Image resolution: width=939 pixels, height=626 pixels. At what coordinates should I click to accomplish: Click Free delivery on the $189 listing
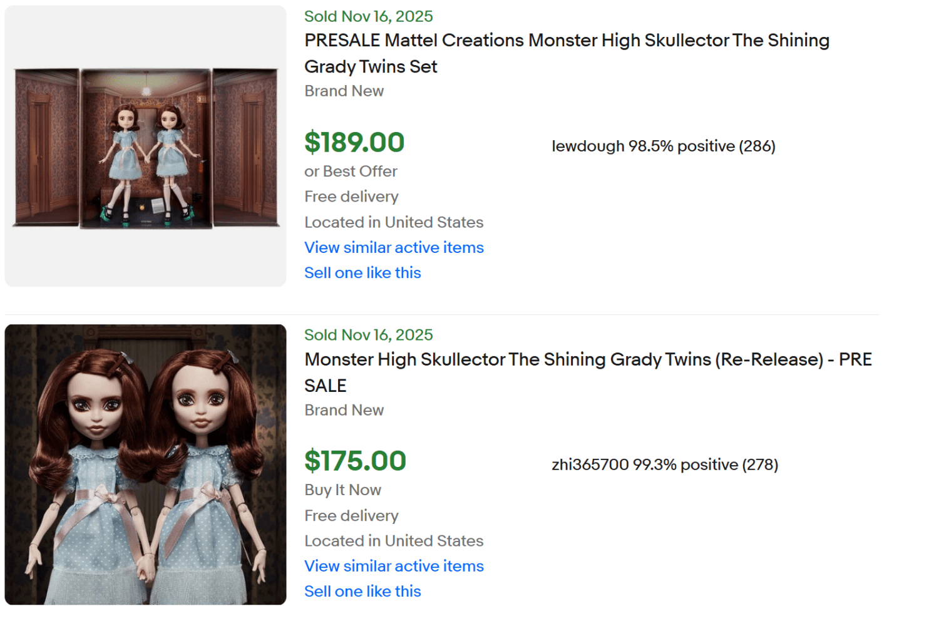click(x=351, y=196)
